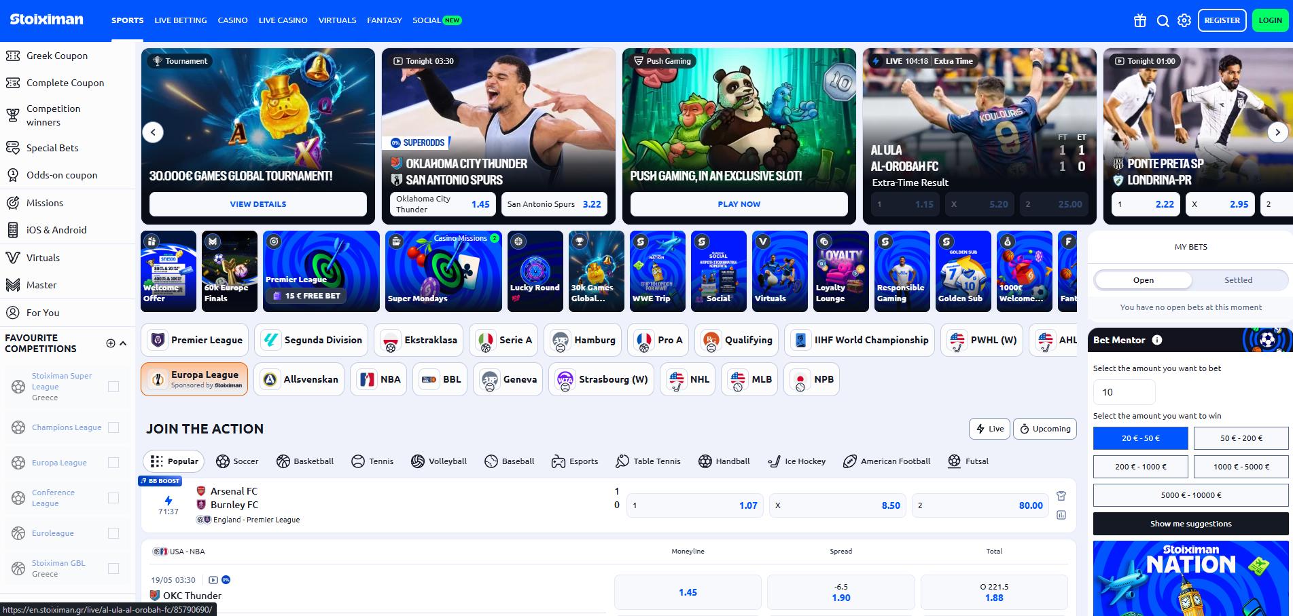Screen dimensions: 1293x616
Task: Open Greek Coupon in sidebar
Action: coord(67,56)
